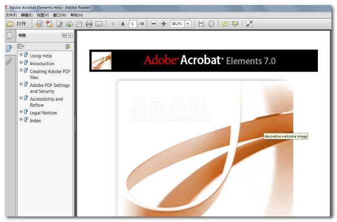The width and height of the screenshot is (337, 222).
Task: Click the decorative welcome image on page
Action: point(205,148)
